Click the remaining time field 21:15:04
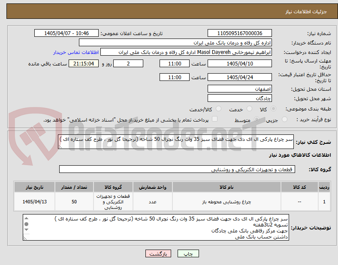This screenshot has width=338, height=265. coord(84,64)
